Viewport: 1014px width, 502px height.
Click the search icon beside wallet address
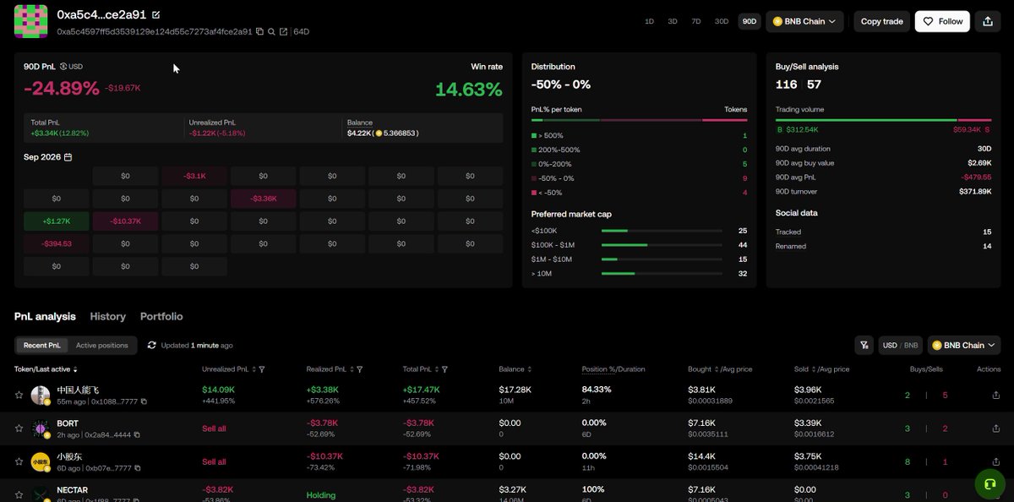point(271,32)
